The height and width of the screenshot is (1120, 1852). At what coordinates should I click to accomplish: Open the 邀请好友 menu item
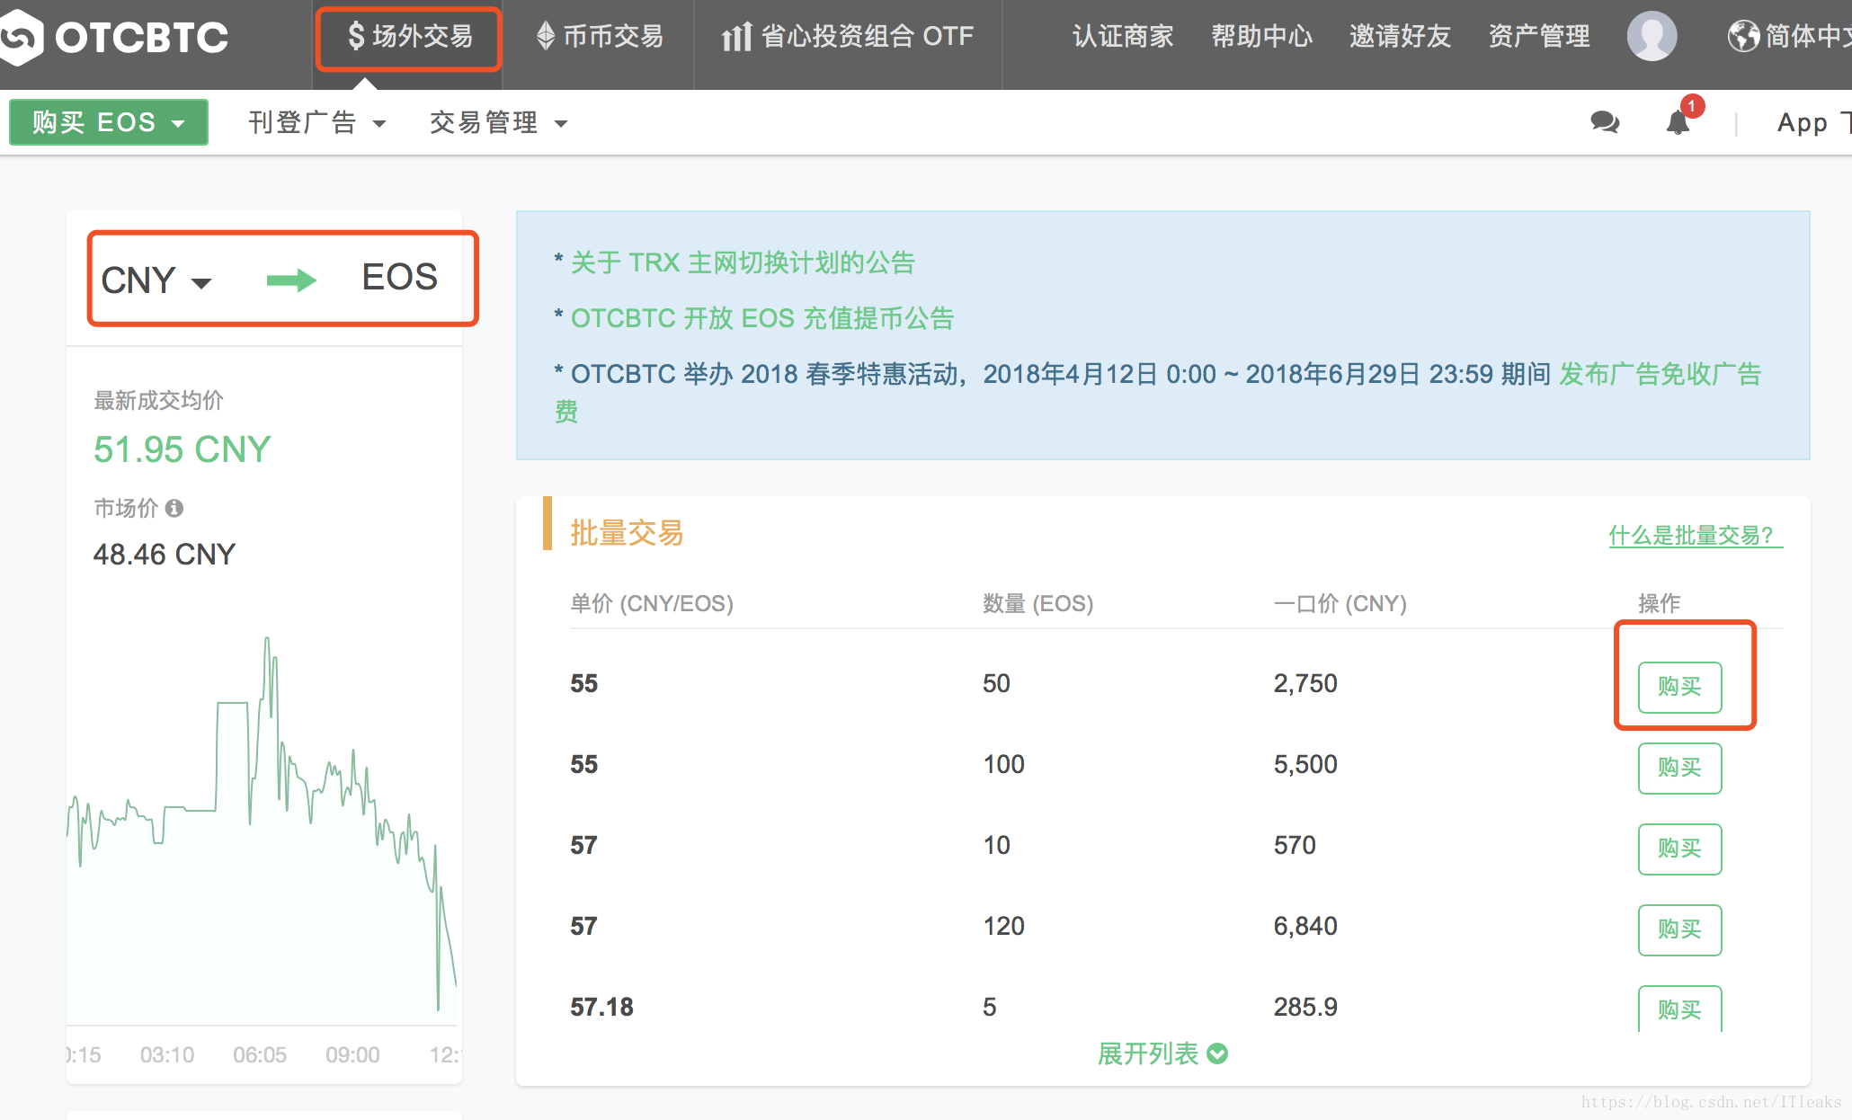(1400, 36)
